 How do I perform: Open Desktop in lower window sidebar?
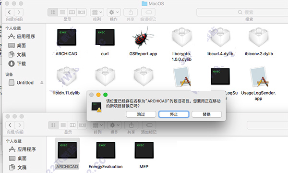click(18, 158)
